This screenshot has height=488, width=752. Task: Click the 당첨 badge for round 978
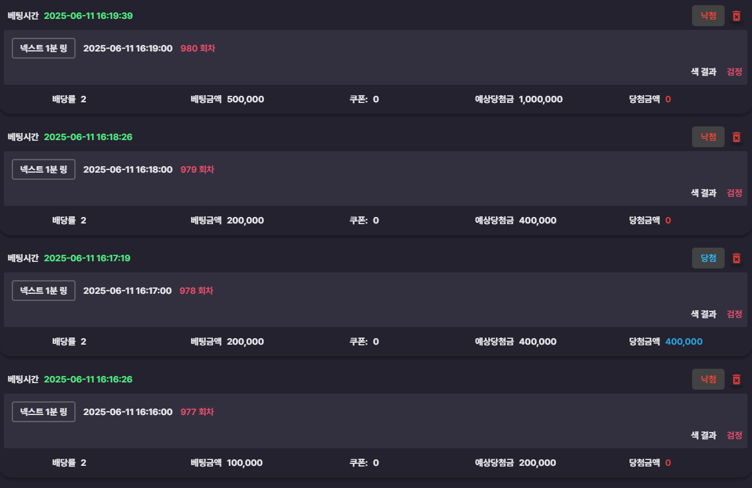tap(708, 259)
